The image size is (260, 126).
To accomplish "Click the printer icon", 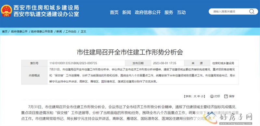I will pyautogui.click(x=212, y=96).
